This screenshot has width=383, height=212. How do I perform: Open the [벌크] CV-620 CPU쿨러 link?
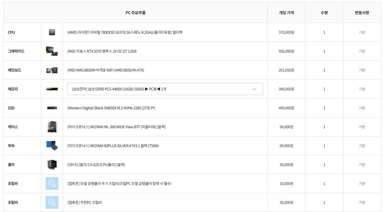(96, 165)
